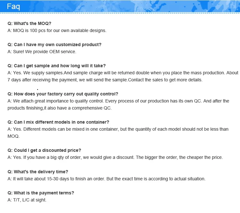Click the answer line starting "Yes. Different models"
The height and width of the screenshot is (213, 240).
(118, 129)
